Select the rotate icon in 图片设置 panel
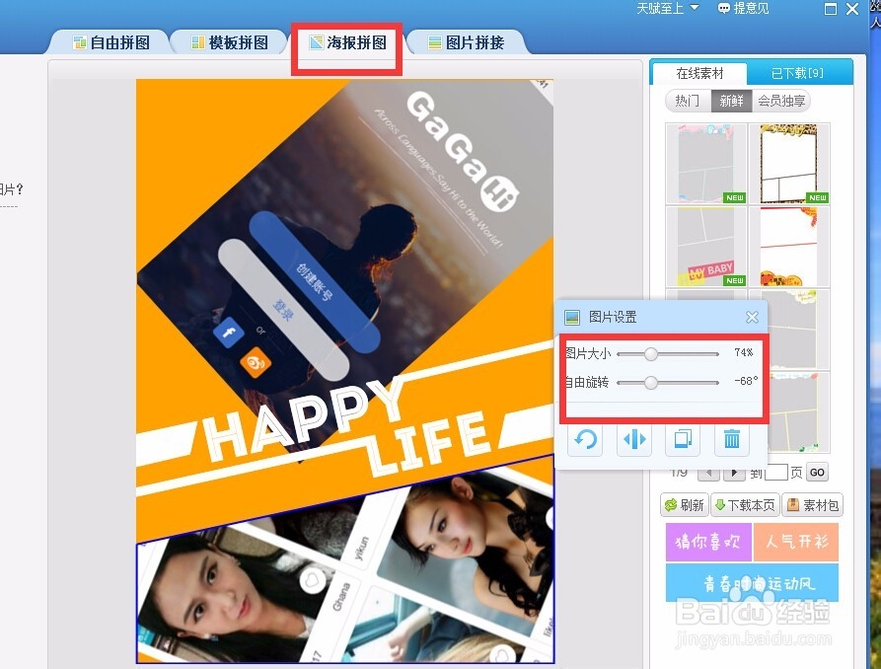The image size is (881, 669). click(x=584, y=440)
